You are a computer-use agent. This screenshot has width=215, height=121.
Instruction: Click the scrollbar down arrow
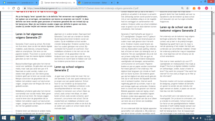tap(214, 113)
